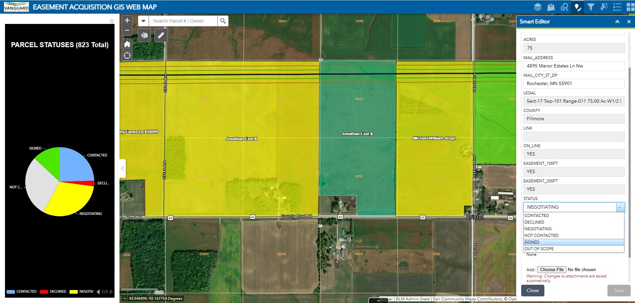Click the Vanguard logo
Screen dimensions: 635x303
16,7
